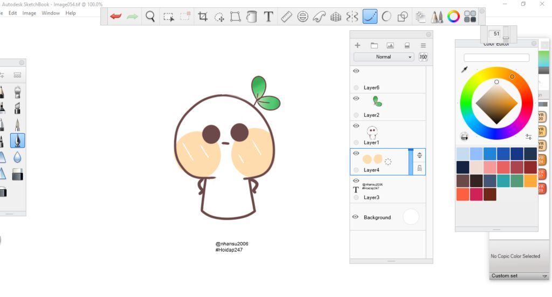Open the Ruler tool

[286, 17]
